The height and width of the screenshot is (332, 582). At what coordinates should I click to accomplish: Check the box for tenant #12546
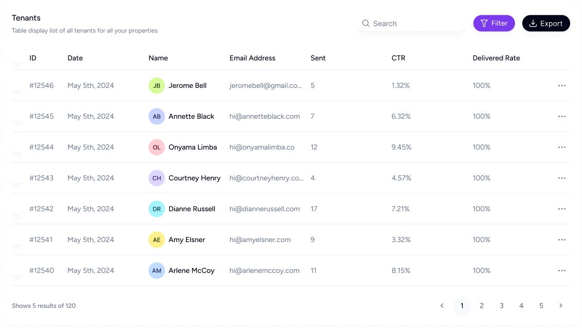[17, 86]
